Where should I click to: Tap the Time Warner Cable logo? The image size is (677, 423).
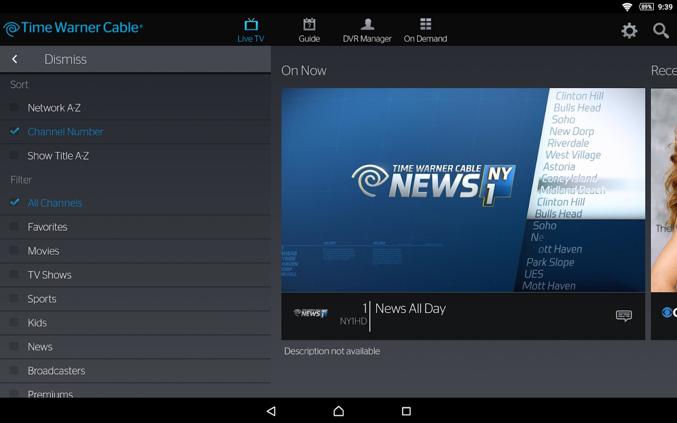click(73, 28)
